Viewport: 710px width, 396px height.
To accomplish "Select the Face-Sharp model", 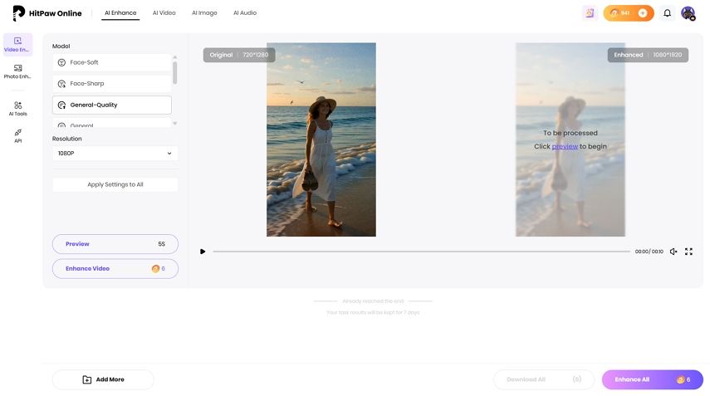I will 112,84.
